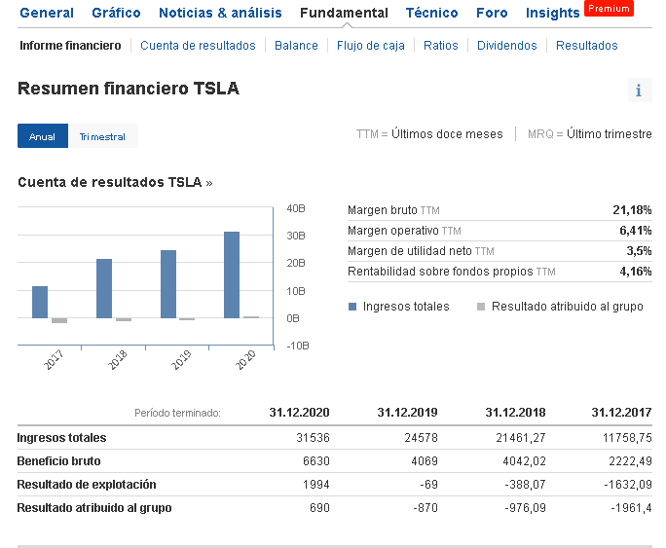This screenshot has width=666, height=548.
Task: Click the Resultado atribuido al grupo row label
Action: point(94,508)
